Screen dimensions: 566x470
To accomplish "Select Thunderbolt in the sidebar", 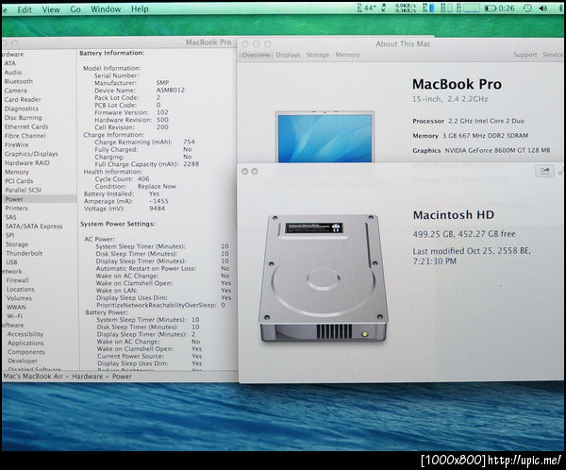I will point(25,253).
